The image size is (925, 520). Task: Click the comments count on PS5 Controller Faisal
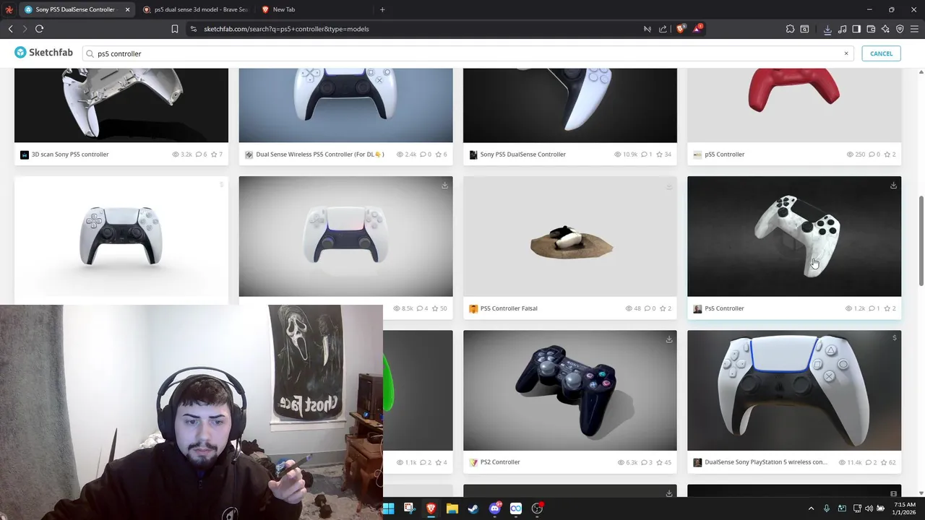(649, 308)
